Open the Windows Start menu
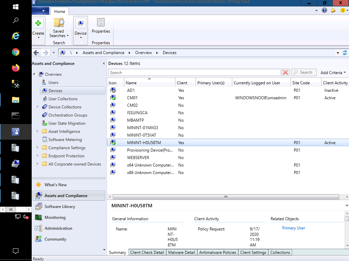 pos(16,7)
